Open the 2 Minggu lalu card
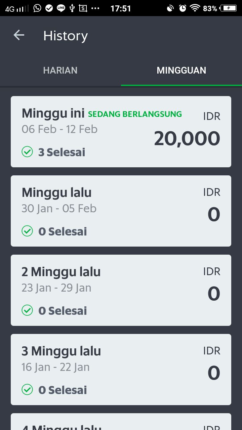Image resolution: width=242 pixels, height=430 pixels. point(121,290)
